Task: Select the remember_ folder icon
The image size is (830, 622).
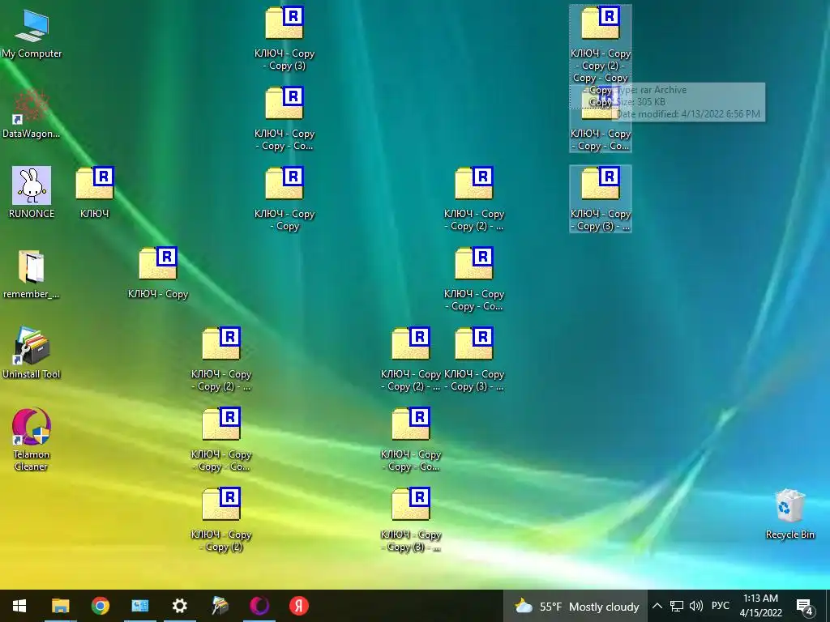Action: 32,274
